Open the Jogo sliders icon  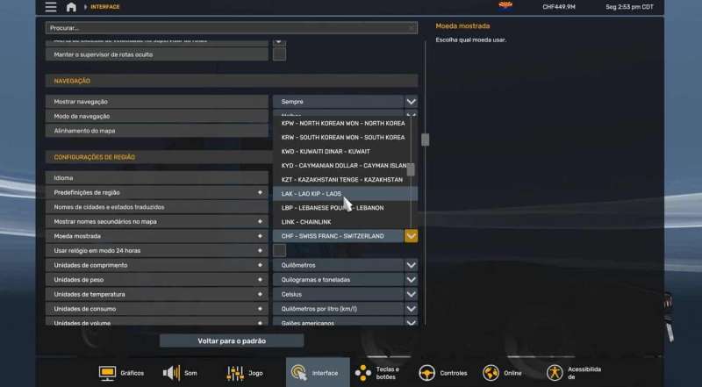(235, 373)
